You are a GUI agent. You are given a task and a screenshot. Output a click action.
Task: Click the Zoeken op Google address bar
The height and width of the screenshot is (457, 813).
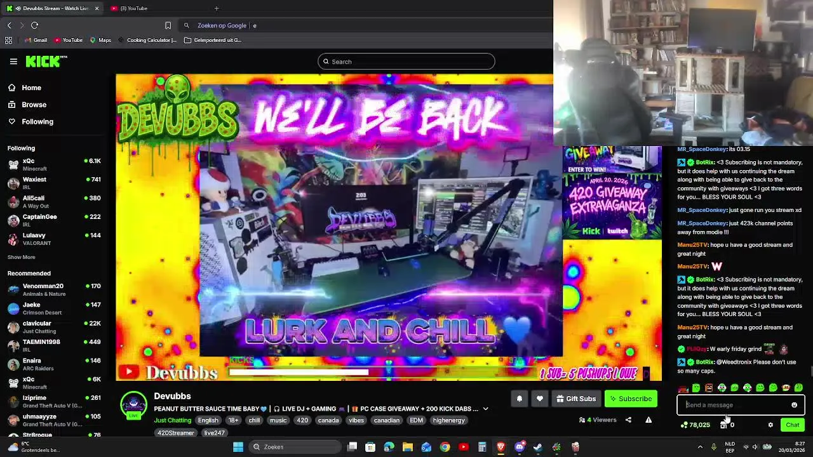(x=365, y=25)
